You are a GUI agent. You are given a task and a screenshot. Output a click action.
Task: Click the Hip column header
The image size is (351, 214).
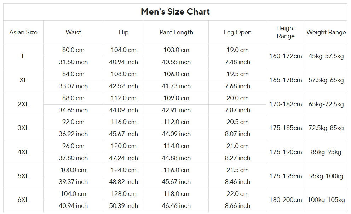click(123, 32)
